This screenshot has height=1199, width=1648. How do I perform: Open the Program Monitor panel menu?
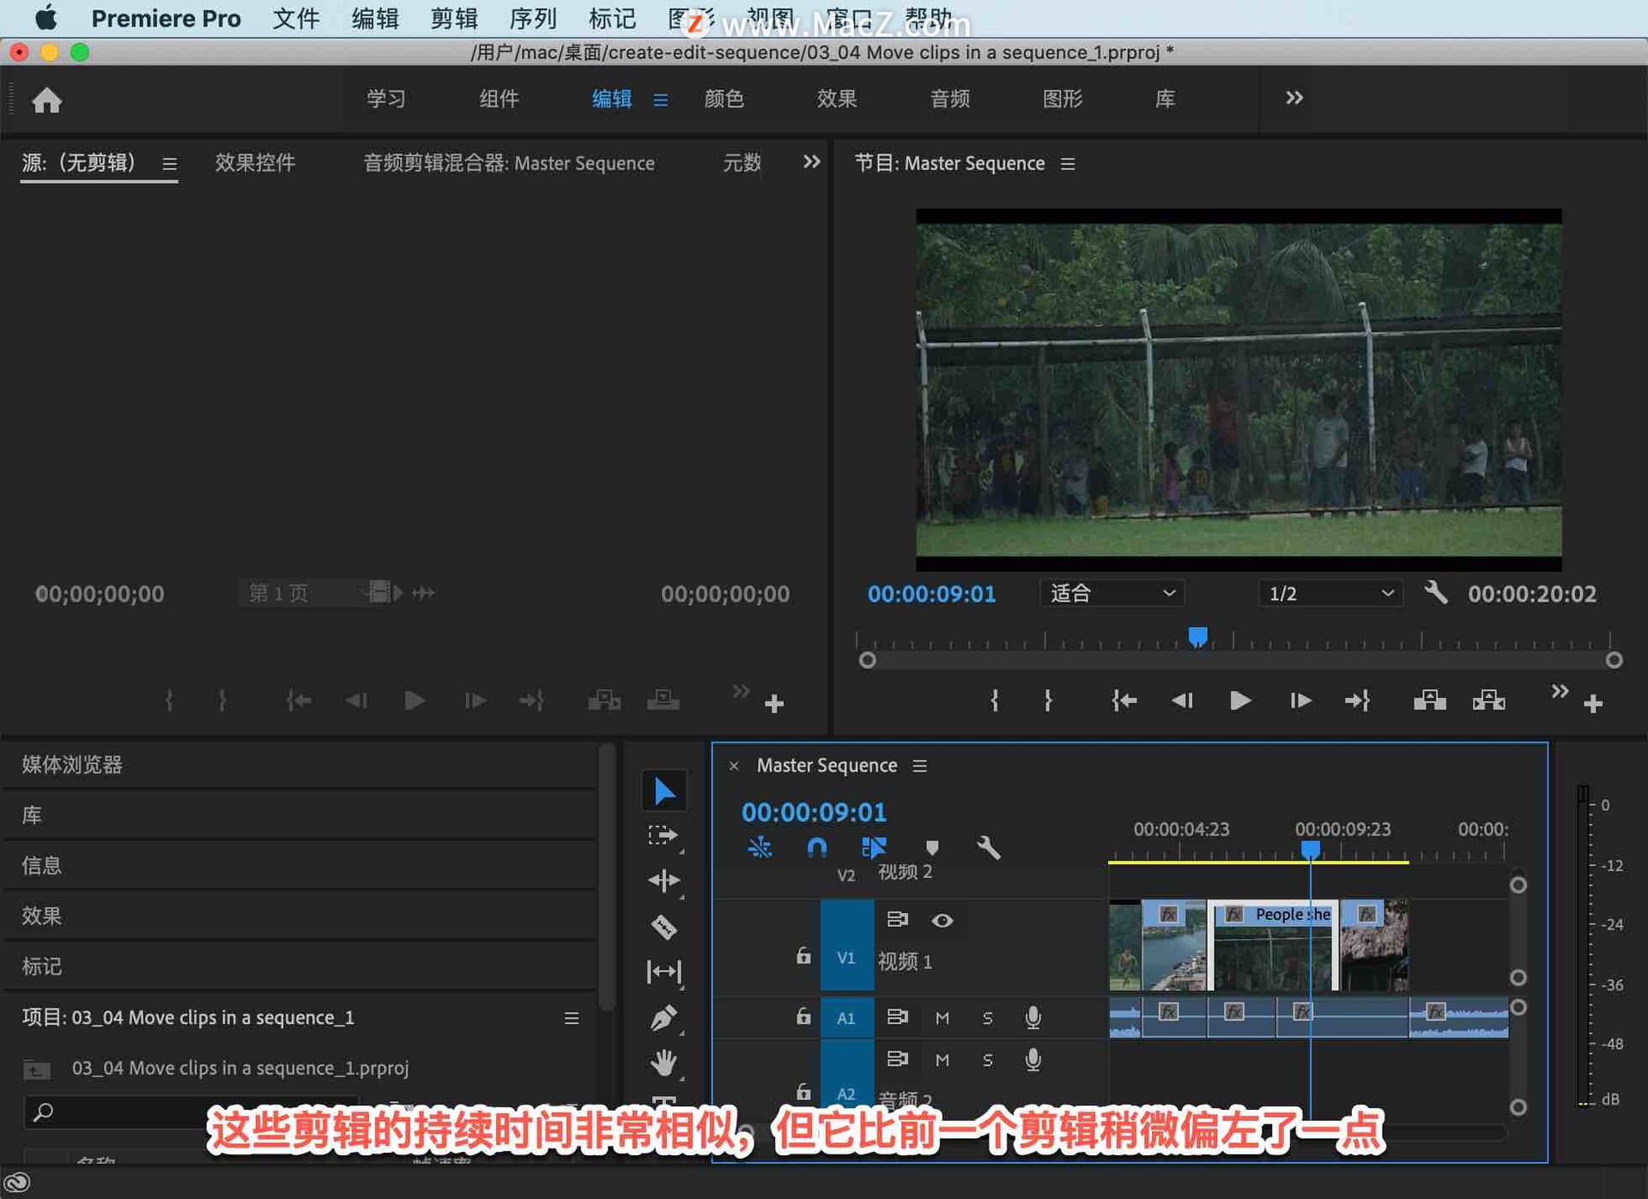coord(1067,164)
